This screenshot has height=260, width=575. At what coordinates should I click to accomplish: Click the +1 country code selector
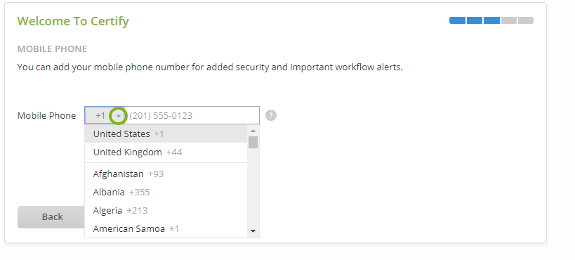click(x=105, y=116)
